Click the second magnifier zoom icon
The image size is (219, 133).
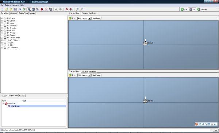pyautogui.click(x=82, y=9)
